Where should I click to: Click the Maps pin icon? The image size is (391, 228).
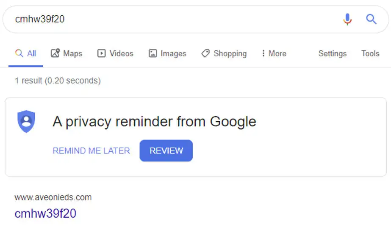point(55,53)
